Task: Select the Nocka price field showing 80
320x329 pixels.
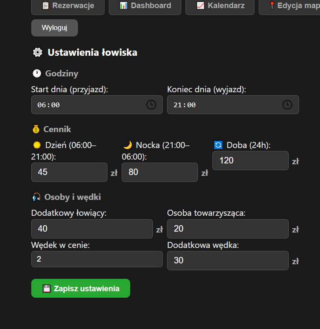Action: tap(160, 172)
